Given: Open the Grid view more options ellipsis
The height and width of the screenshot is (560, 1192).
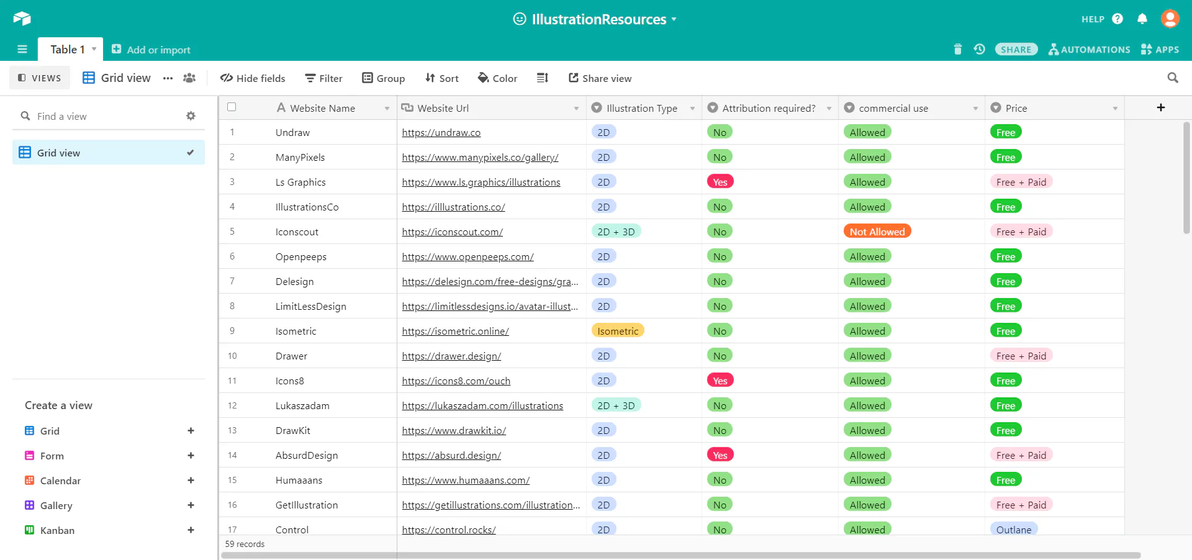Looking at the screenshot, I should [x=168, y=78].
